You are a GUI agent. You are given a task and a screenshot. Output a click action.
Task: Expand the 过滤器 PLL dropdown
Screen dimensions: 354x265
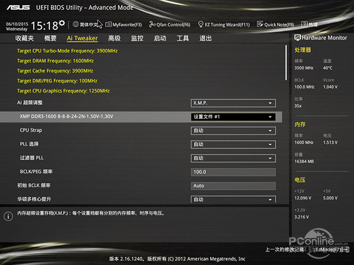click(x=233, y=158)
